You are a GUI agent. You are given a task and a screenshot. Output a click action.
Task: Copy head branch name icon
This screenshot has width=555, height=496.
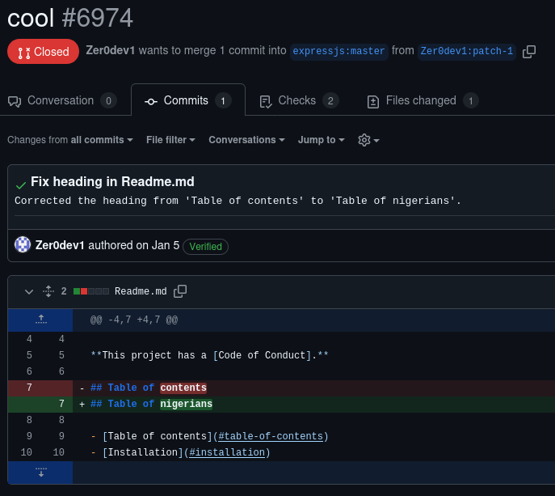tap(529, 52)
